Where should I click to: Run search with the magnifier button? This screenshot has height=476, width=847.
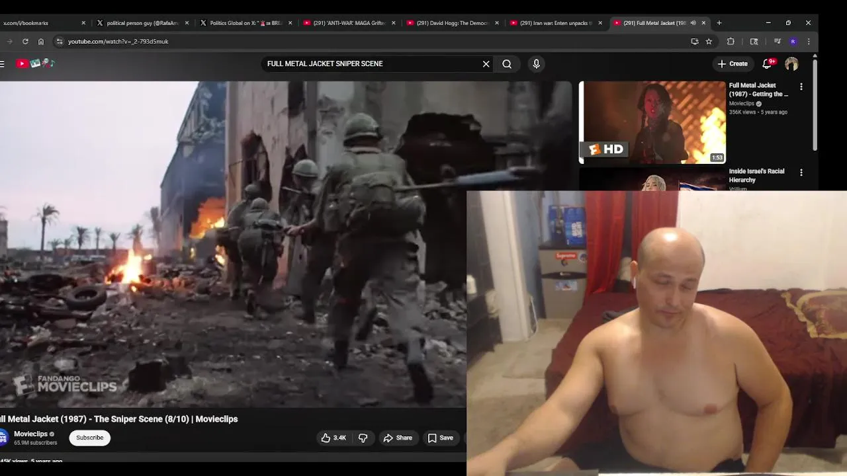[507, 63]
